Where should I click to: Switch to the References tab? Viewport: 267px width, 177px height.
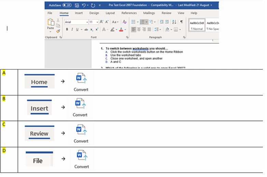tap(129, 13)
